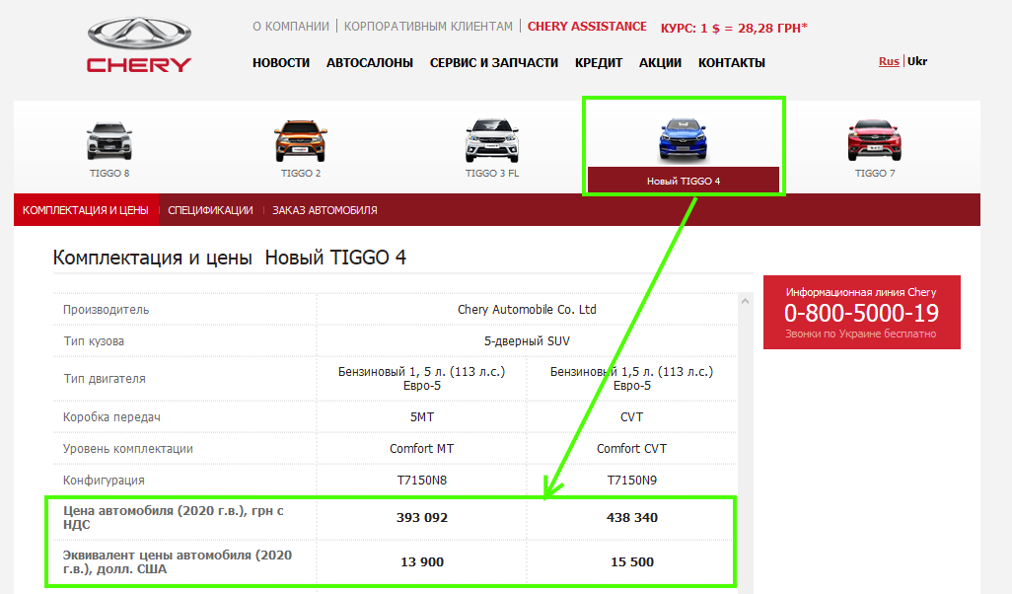
Task: Click the Chery info line phone banner
Action: click(x=862, y=313)
